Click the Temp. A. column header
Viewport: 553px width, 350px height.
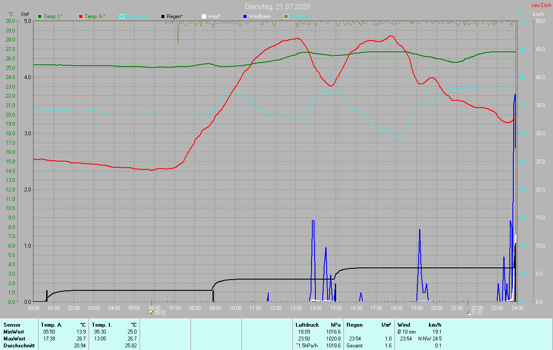tap(51, 325)
